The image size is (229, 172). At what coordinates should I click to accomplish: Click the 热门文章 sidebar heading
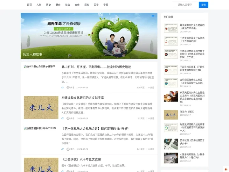point(168,17)
